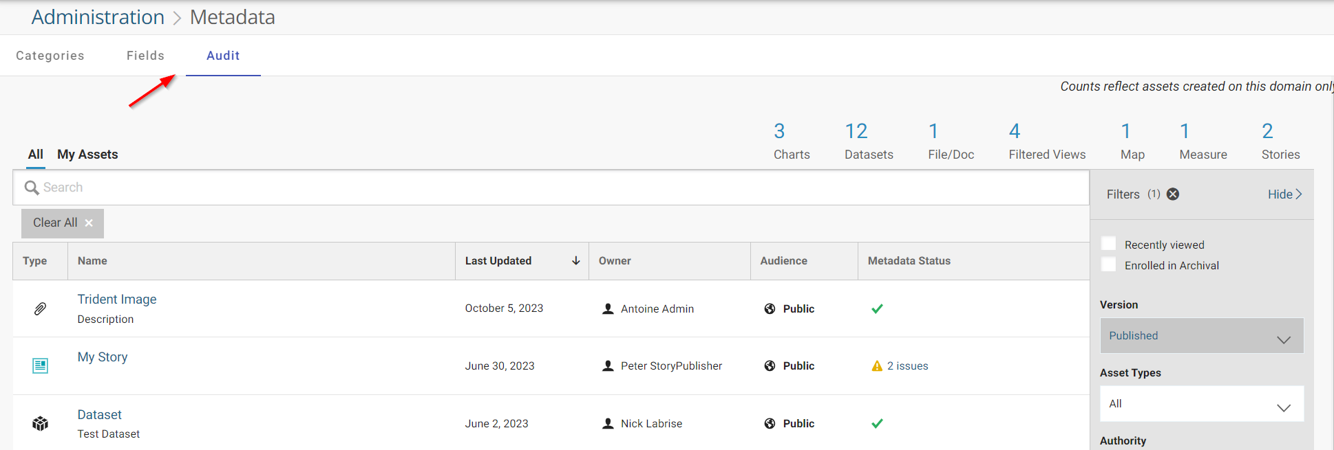The height and width of the screenshot is (450, 1334).
Task: Open the Administration breadcrumb link
Action: click(98, 17)
